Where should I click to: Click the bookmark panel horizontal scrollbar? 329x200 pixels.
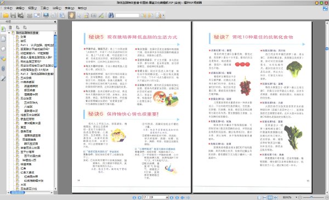(18, 192)
